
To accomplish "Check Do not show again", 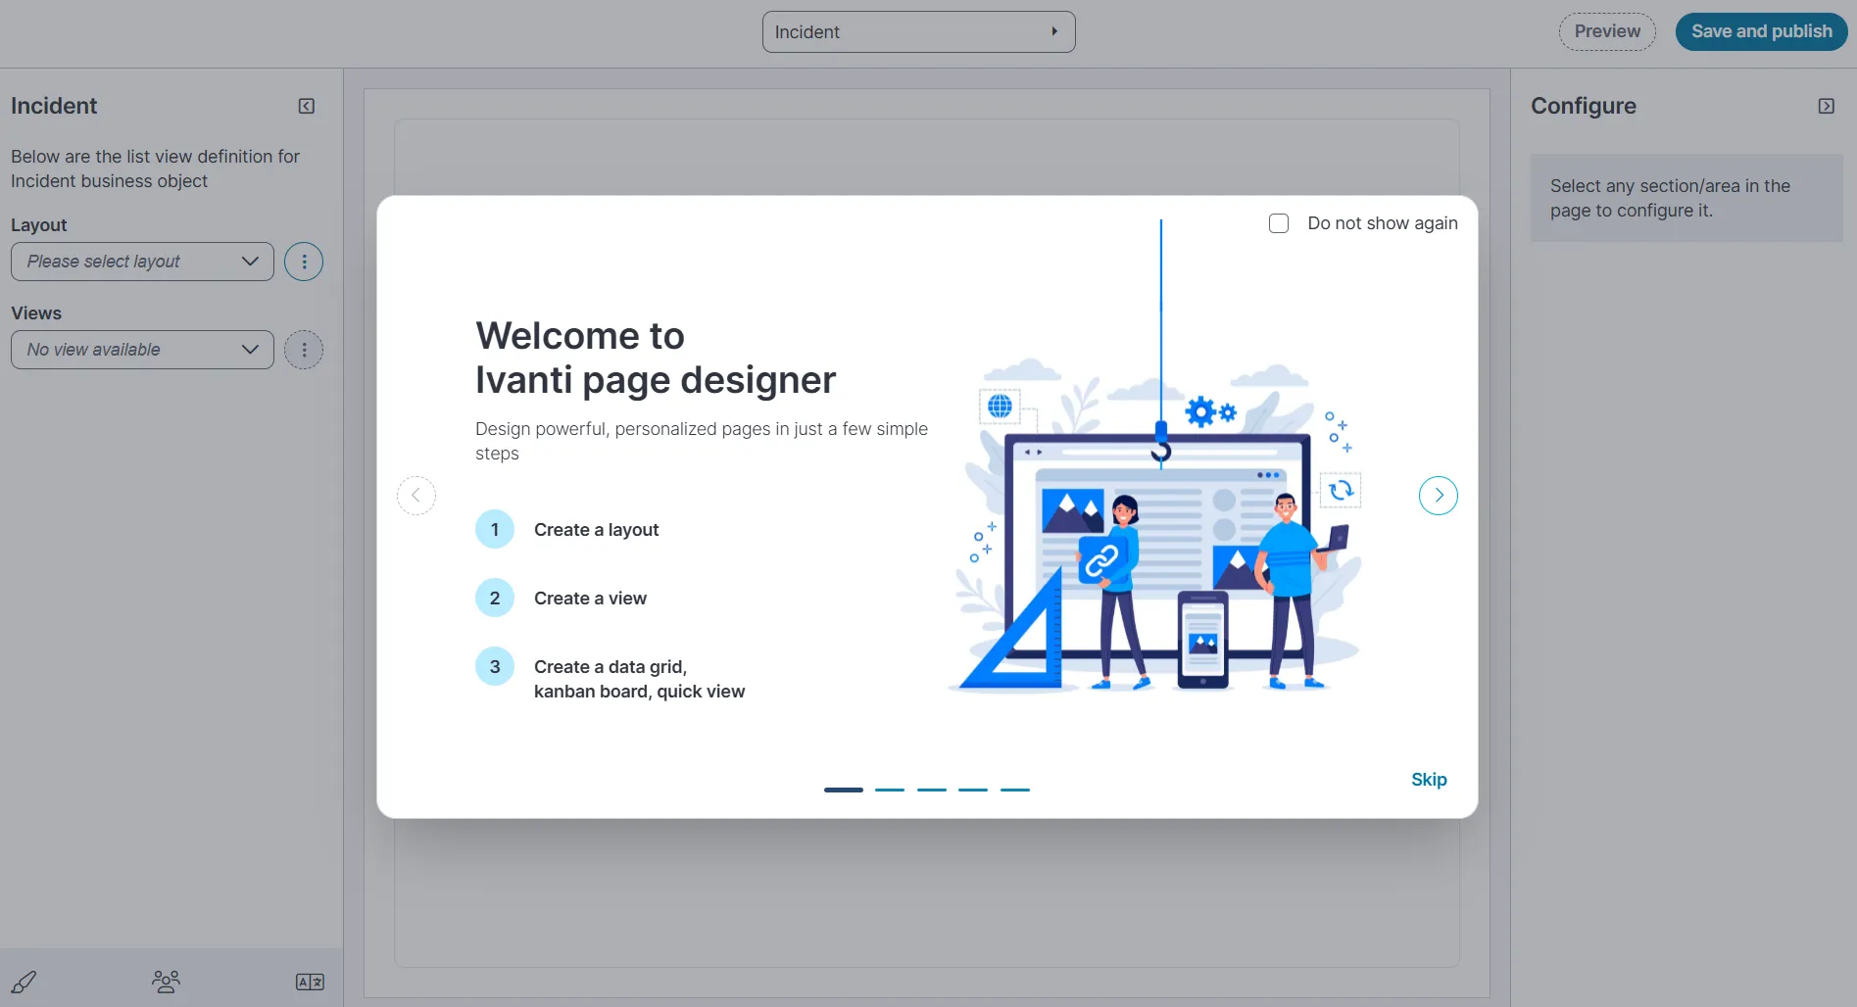I will [x=1278, y=223].
